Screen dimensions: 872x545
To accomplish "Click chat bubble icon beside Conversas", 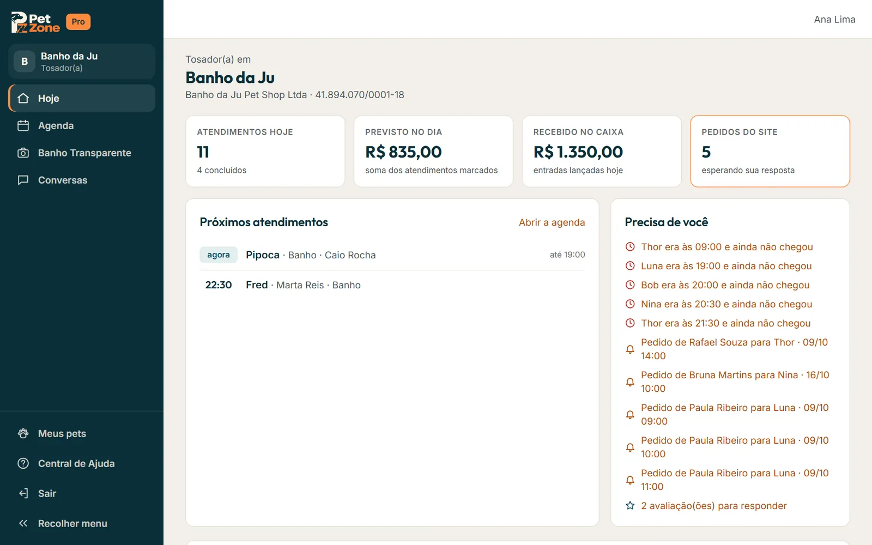I will (23, 180).
